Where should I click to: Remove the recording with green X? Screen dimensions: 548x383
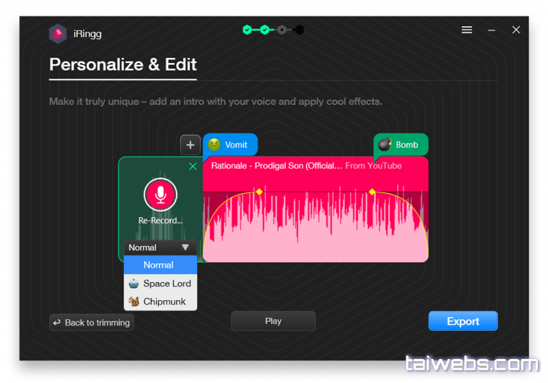coord(192,166)
